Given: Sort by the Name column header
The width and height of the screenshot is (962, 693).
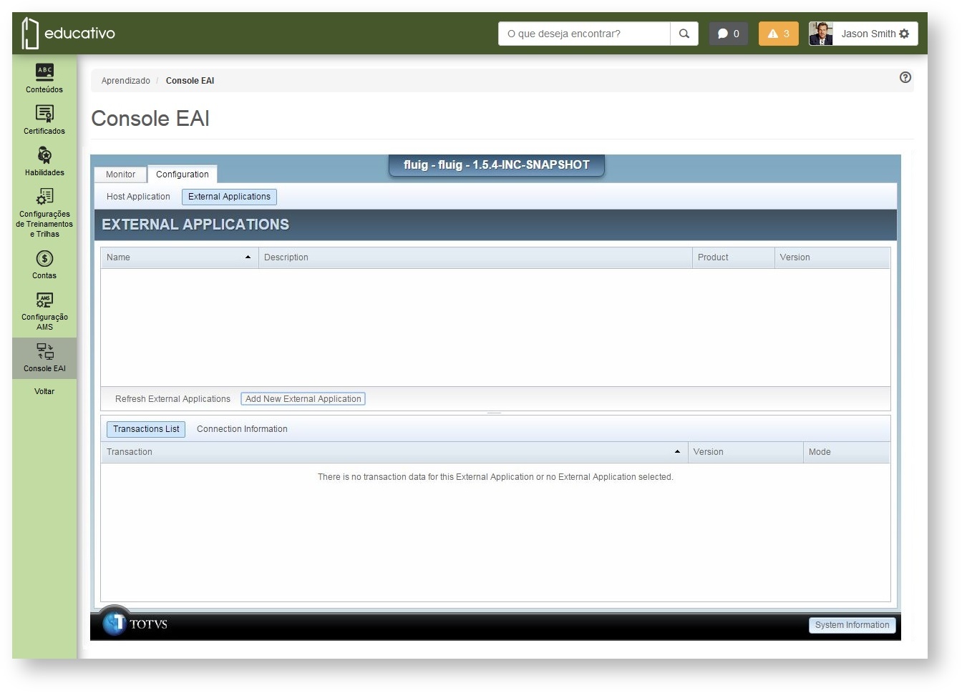Looking at the screenshot, I should click(179, 257).
